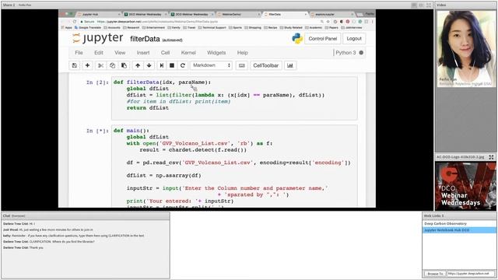Click the Control Panel button

(323, 39)
